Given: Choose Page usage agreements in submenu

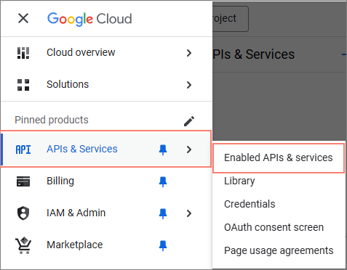Looking at the screenshot, I should tap(279, 251).
